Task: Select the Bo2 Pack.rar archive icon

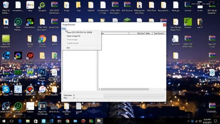Action: click(x=127, y=6)
